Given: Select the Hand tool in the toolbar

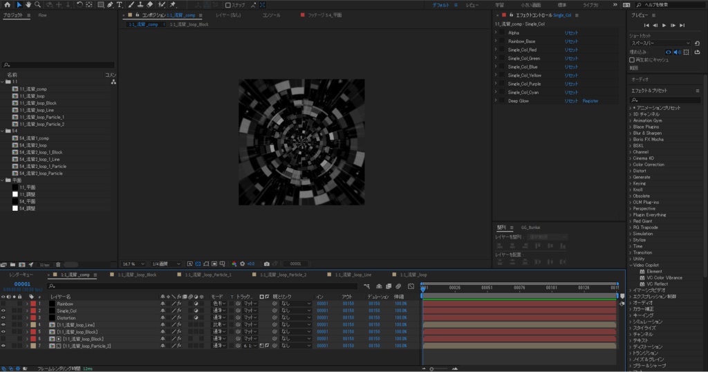Looking at the screenshot, I should (28, 5).
